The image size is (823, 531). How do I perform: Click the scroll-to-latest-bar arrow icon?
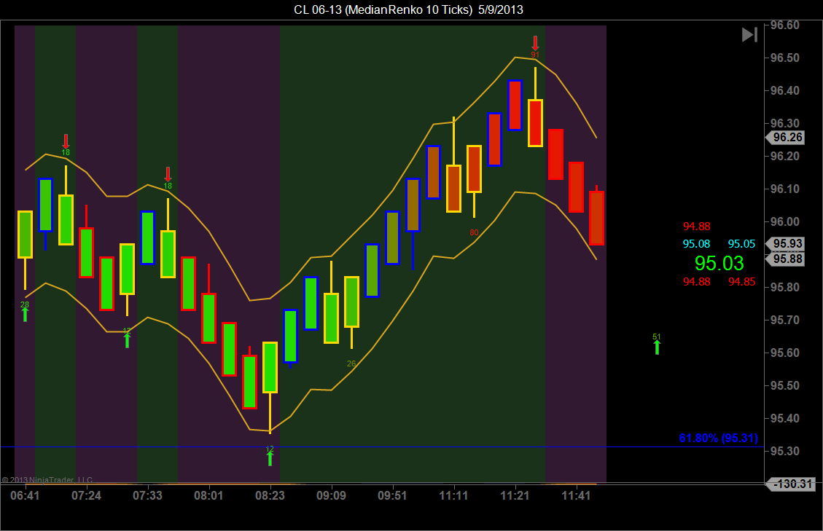(749, 35)
